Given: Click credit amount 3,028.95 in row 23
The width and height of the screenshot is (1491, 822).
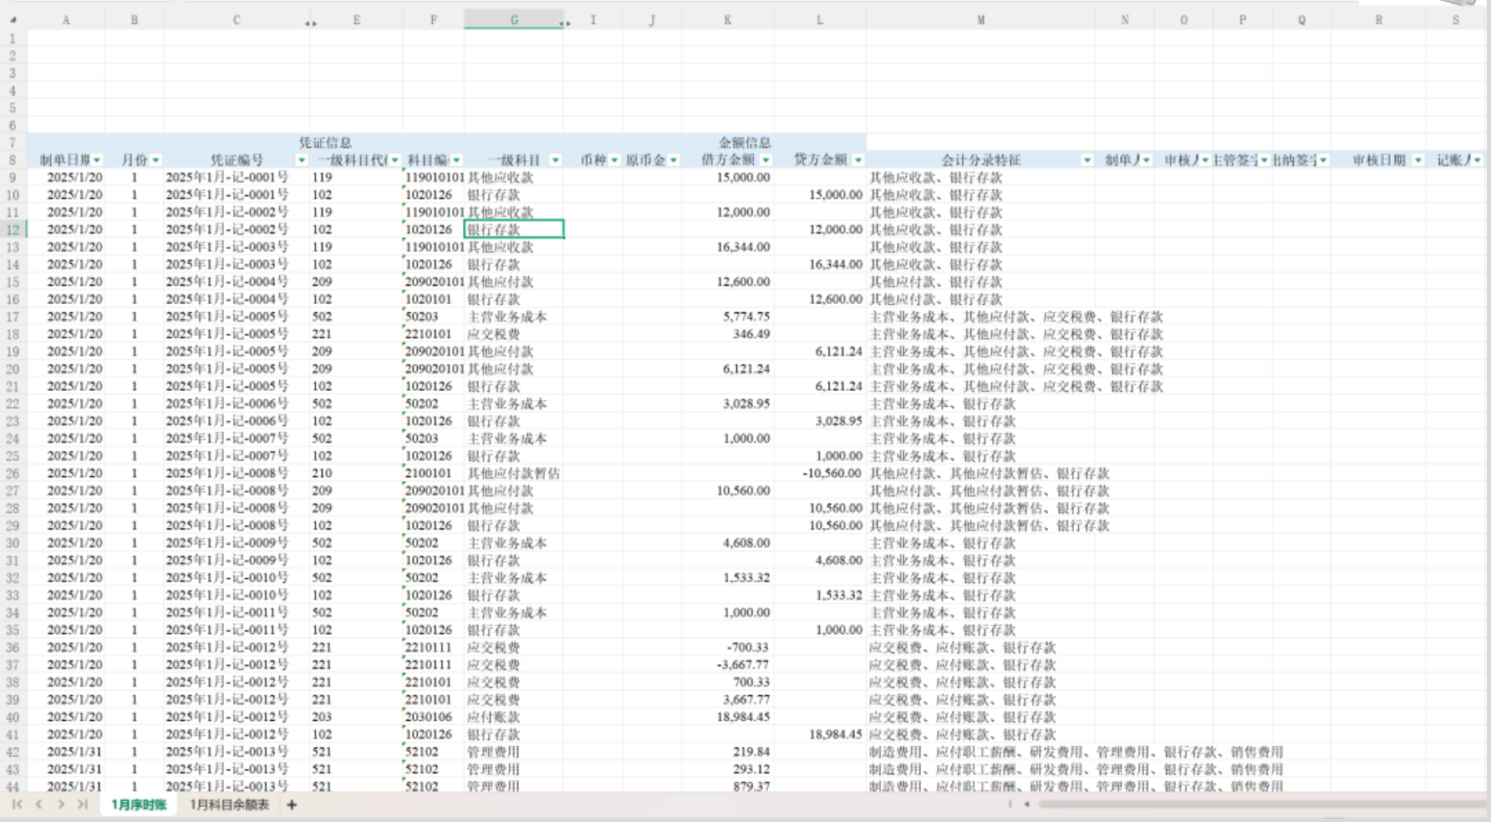Looking at the screenshot, I should click(x=820, y=421).
